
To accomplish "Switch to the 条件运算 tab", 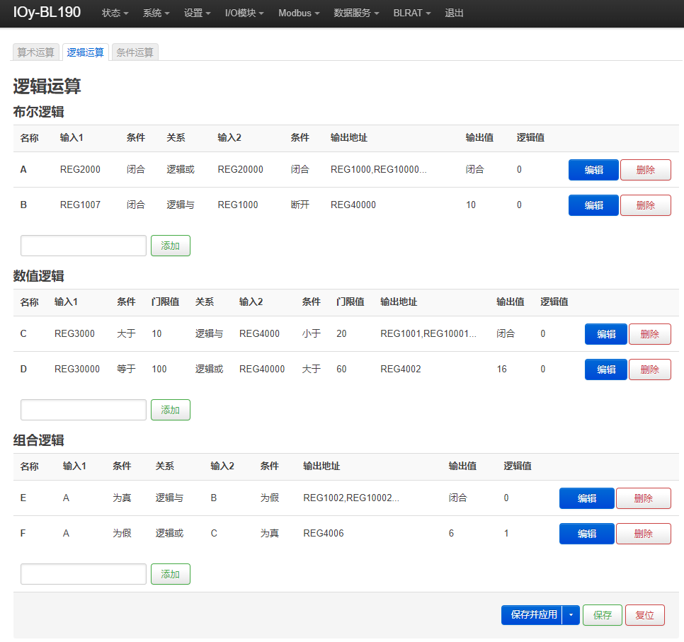I will point(135,52).
